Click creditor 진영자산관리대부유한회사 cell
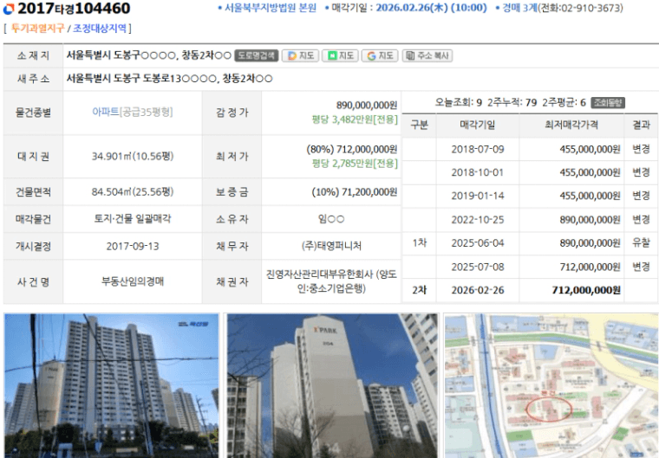Viewport: 659px width, 458px height. pyautogui.click(x=331, y=281)
